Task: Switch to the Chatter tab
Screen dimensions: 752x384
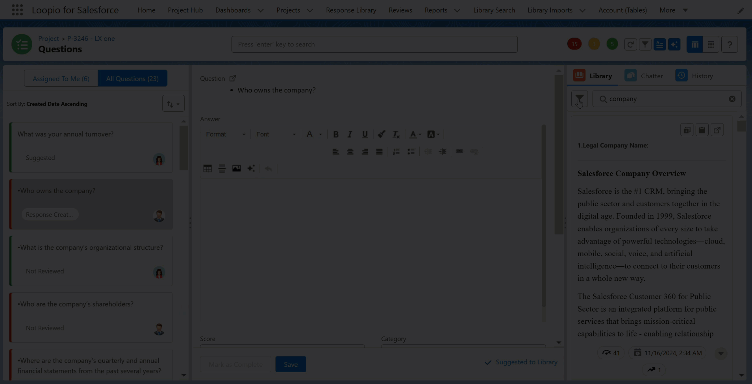Action: [x=644, y=76]
